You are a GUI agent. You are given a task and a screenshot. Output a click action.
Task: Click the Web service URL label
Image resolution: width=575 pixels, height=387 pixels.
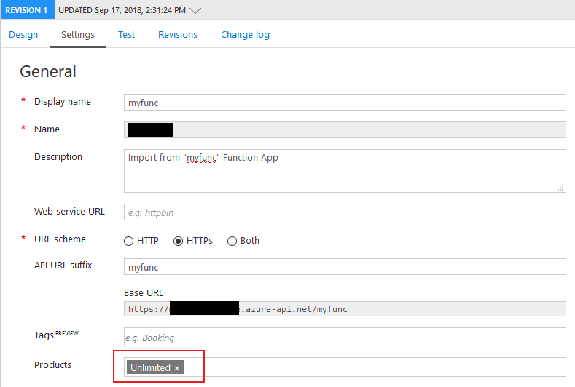point(69,211)
